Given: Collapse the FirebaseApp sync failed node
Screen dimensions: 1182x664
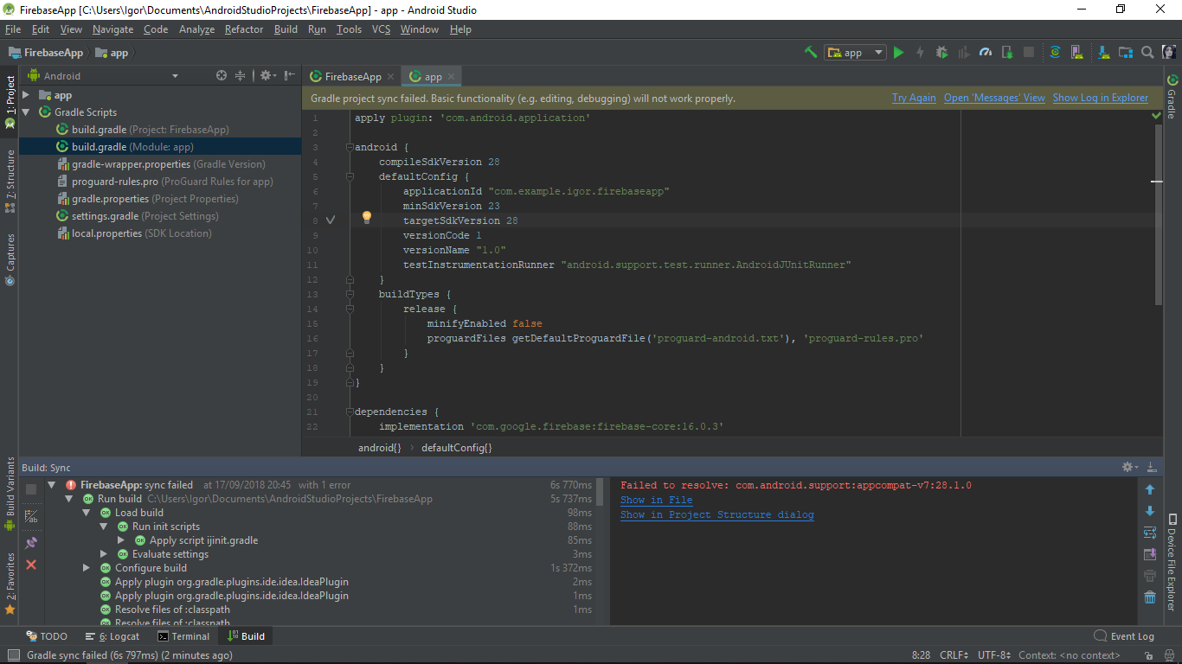Looking at the screenshot, I should point(52,485).
